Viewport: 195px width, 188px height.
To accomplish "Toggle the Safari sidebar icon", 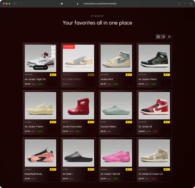I will pos(14,3).
